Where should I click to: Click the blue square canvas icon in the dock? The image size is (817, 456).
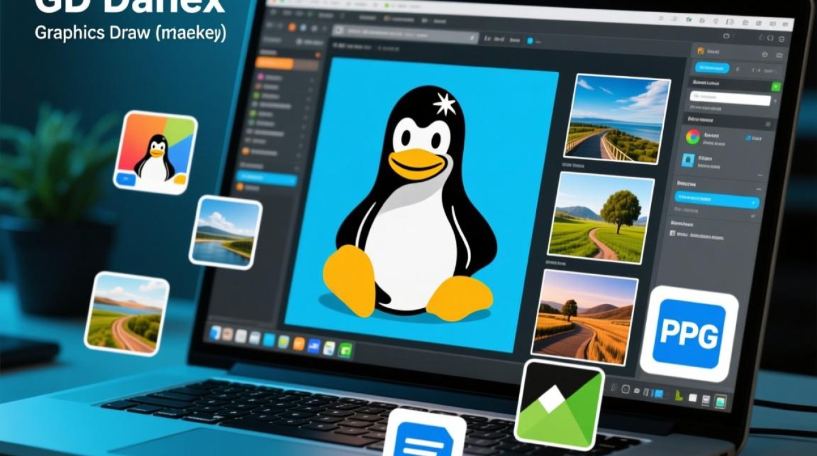(x=268, y=340)
